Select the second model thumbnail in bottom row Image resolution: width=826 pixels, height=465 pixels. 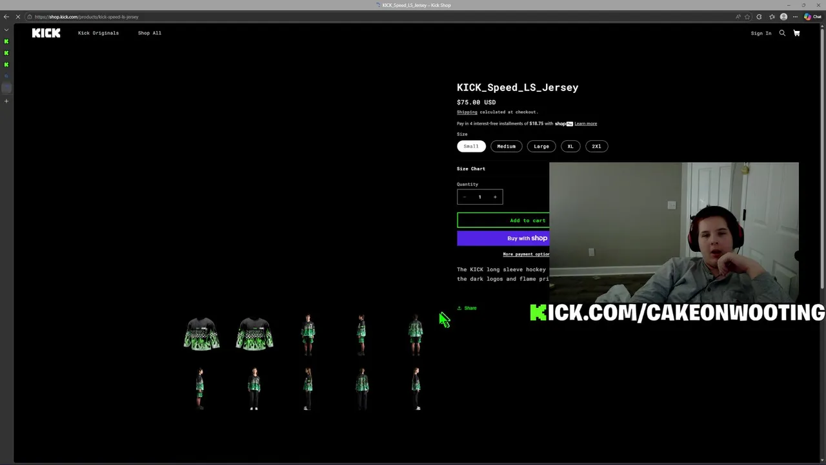pos(254,389)
